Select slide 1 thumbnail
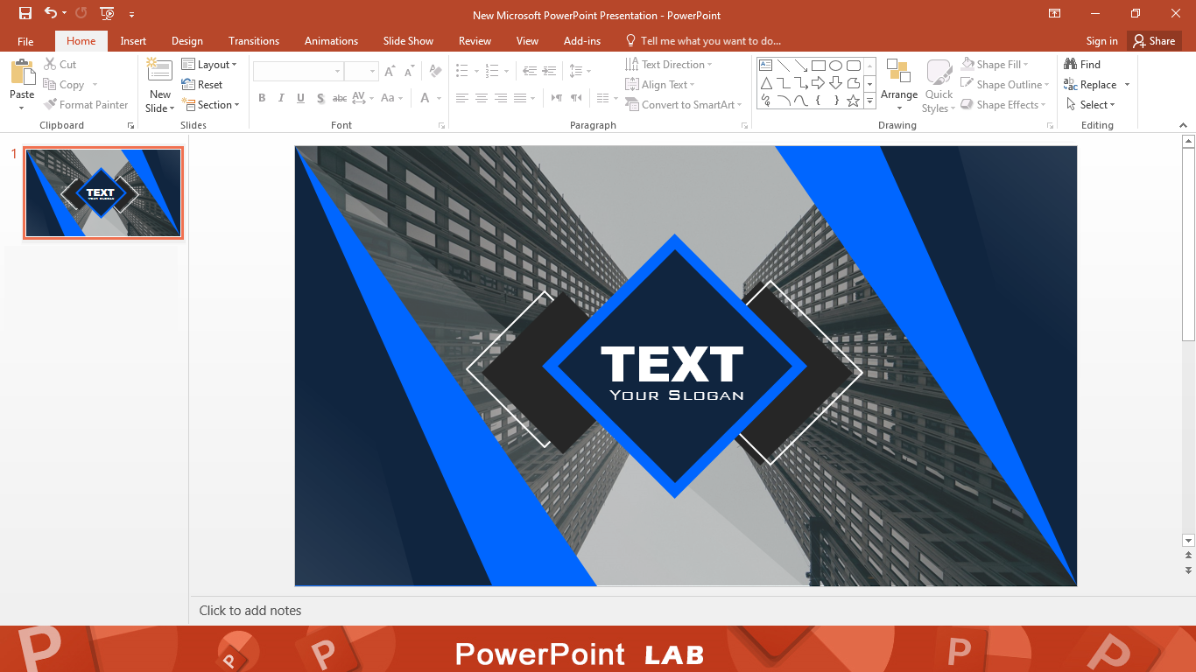1196x672 pixels. pyautogui.click(x=103, y=192)
